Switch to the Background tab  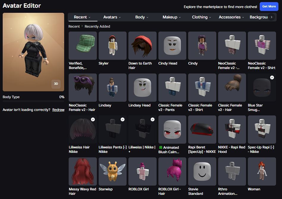(259, 17)
